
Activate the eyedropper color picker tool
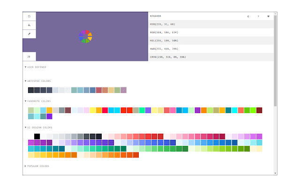click(29, 34)
